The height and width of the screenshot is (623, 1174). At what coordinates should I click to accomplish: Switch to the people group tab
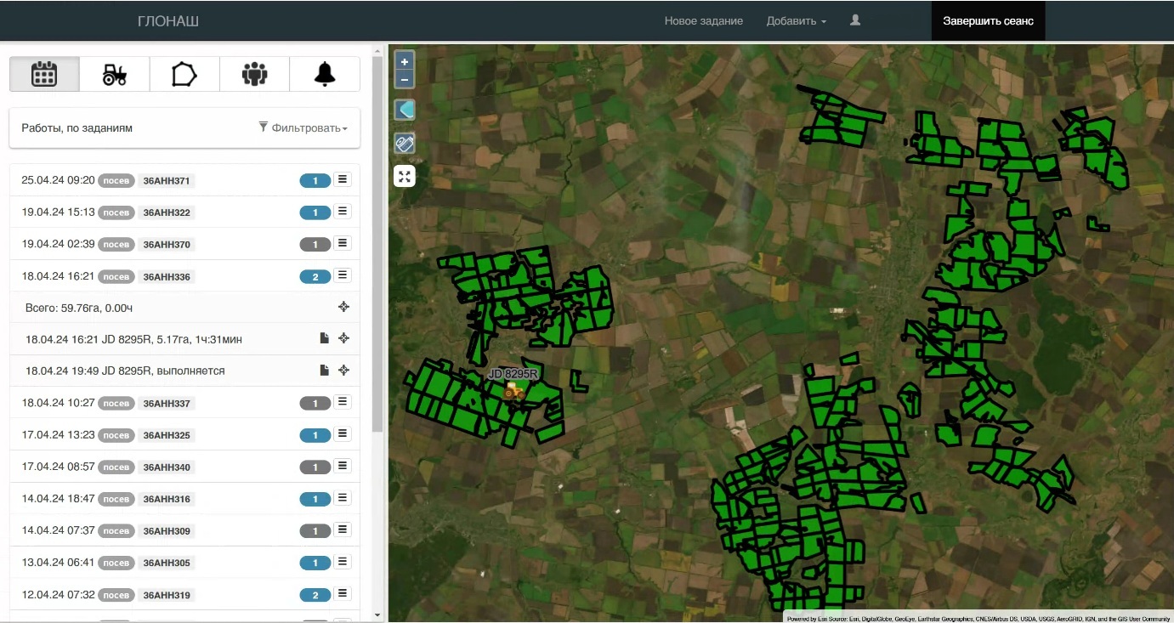click(x=254, y=74)
